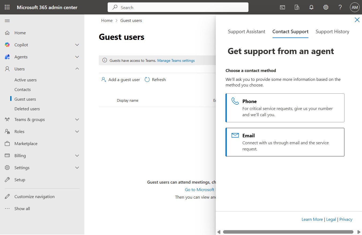The width and height of the screenshot is (362, 235).
Task: Click the Billing card icon
Action: (x=7, y=156)
